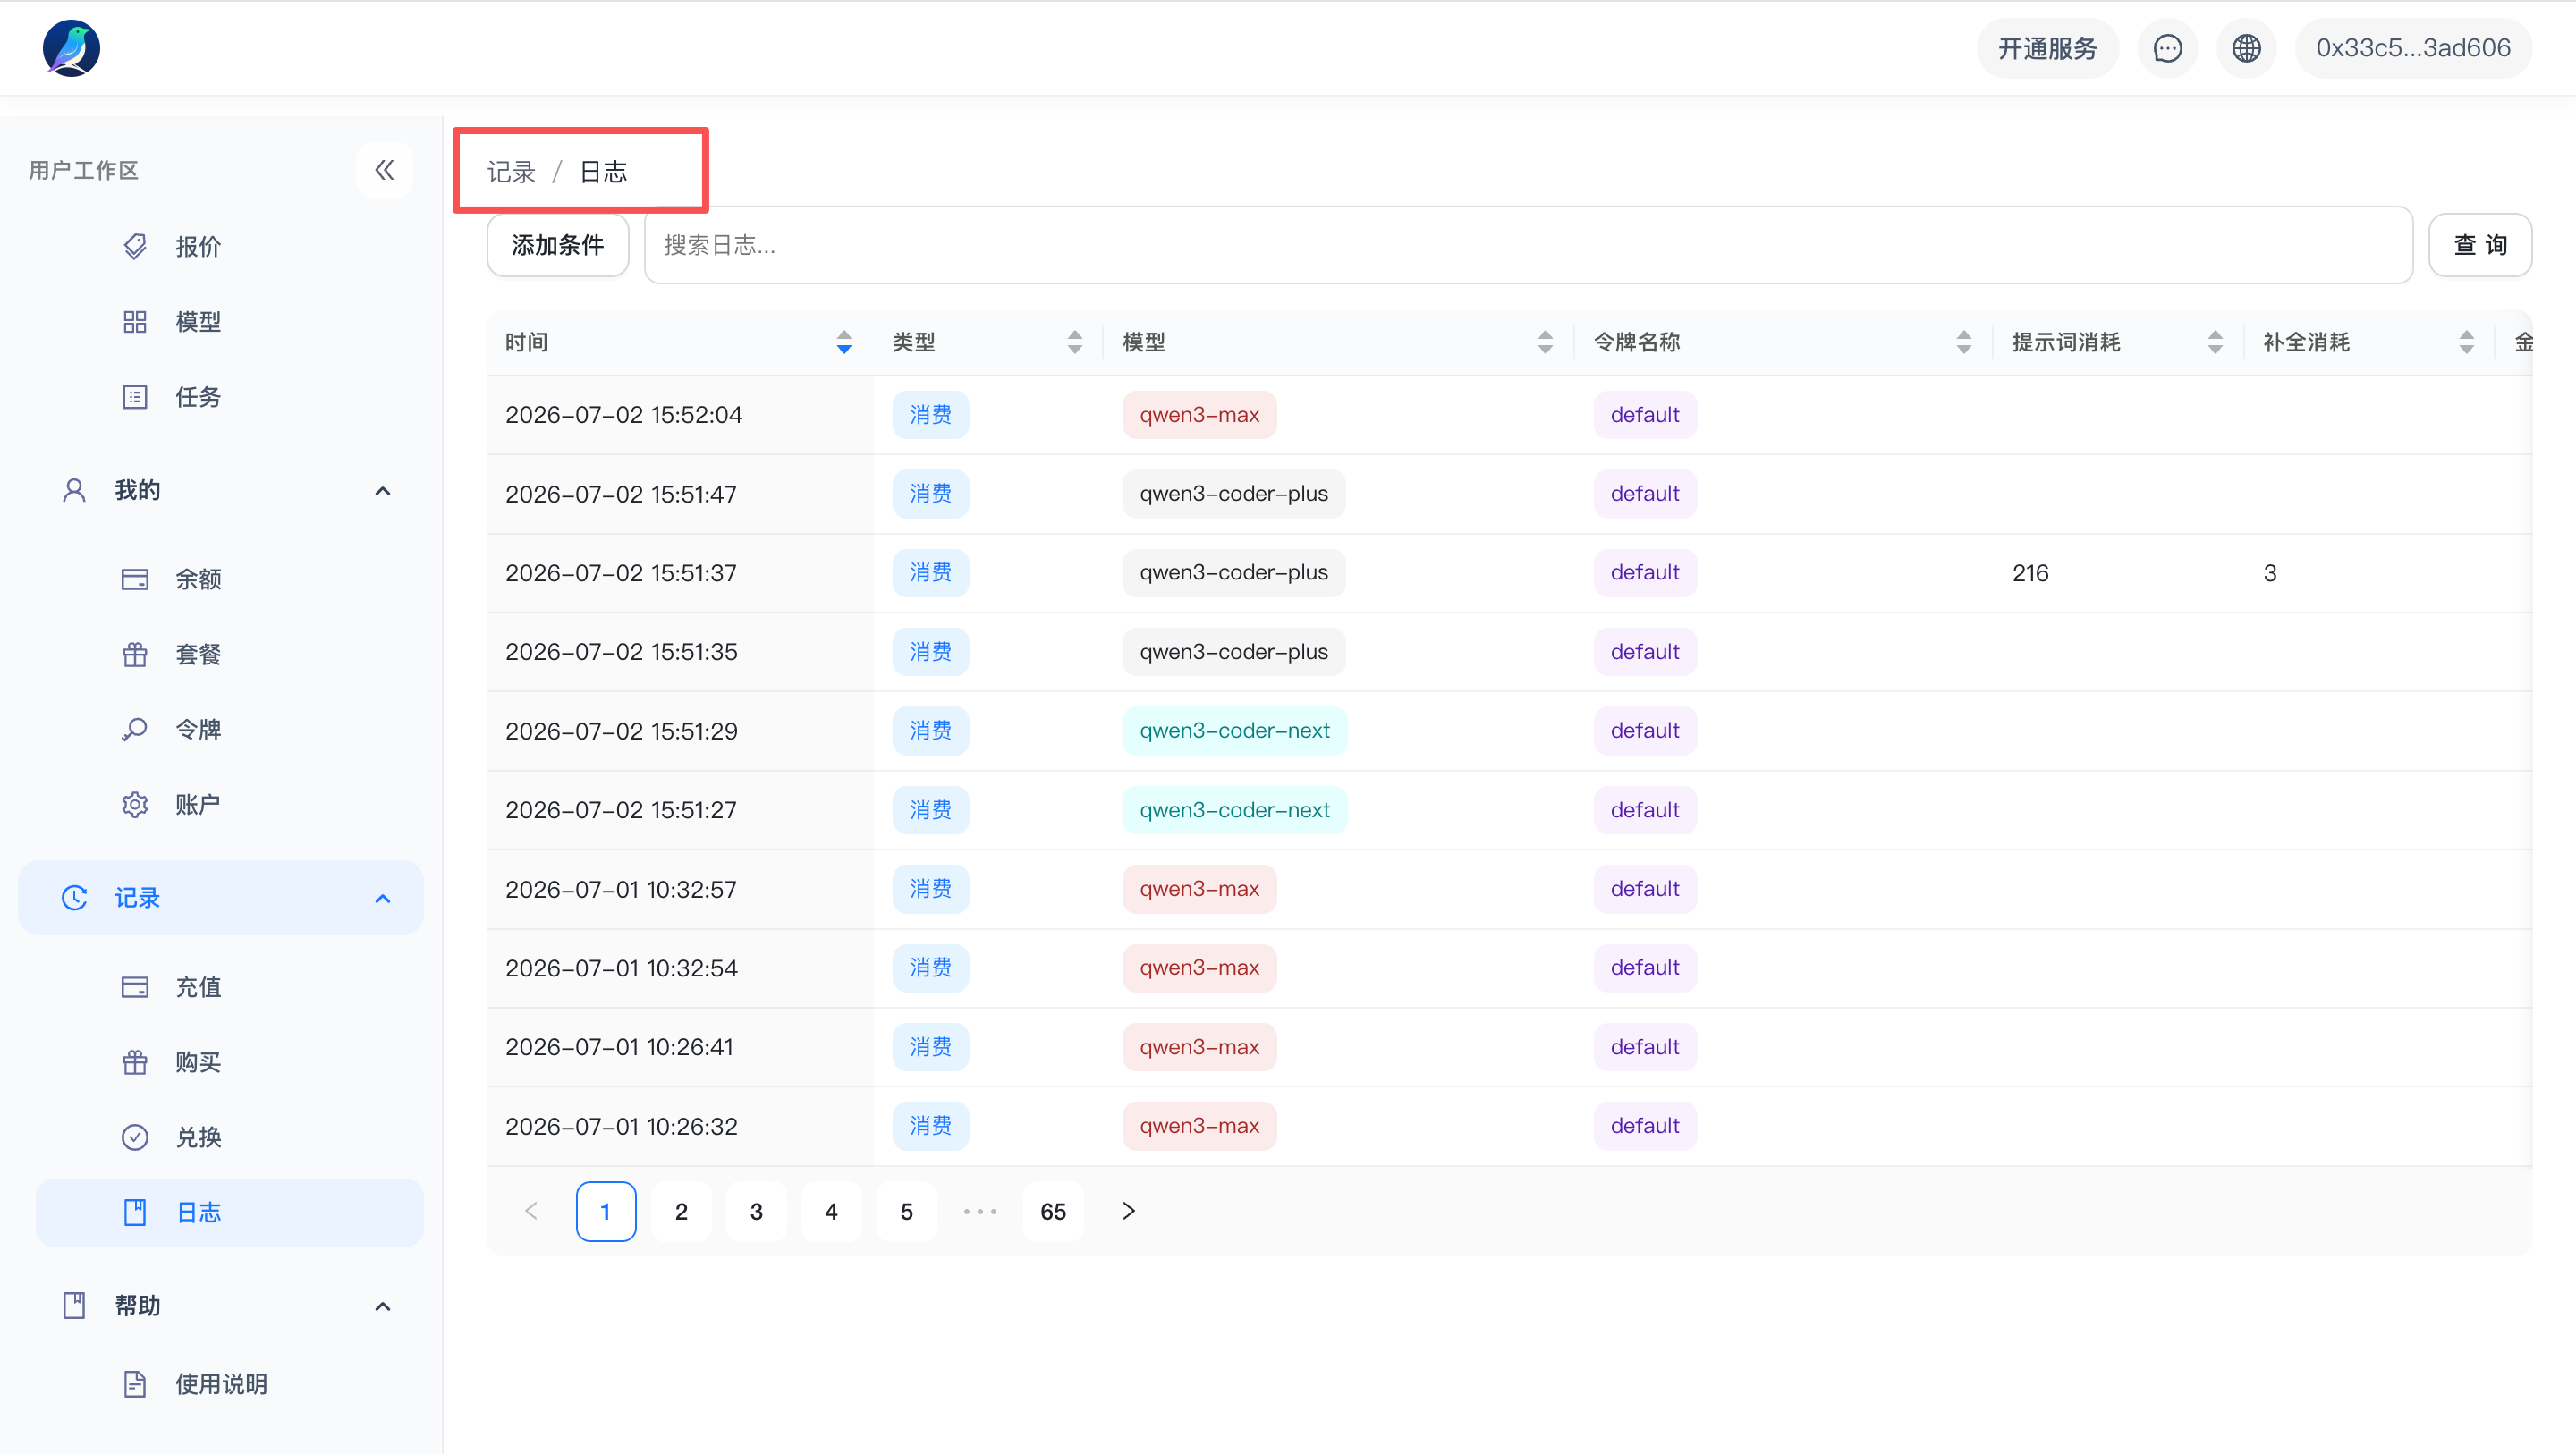Open the language globe icon
This screenshot has height=1454, width=2576.
point(2246,48)
